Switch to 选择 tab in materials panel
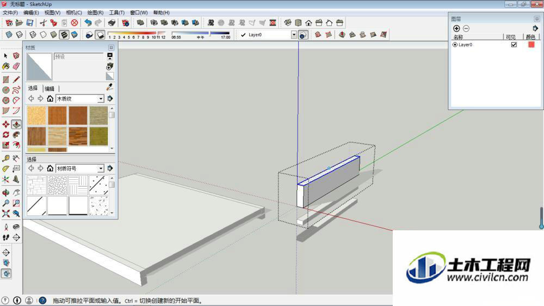Screen dimensions: 544x306 (x=33, y=88)
